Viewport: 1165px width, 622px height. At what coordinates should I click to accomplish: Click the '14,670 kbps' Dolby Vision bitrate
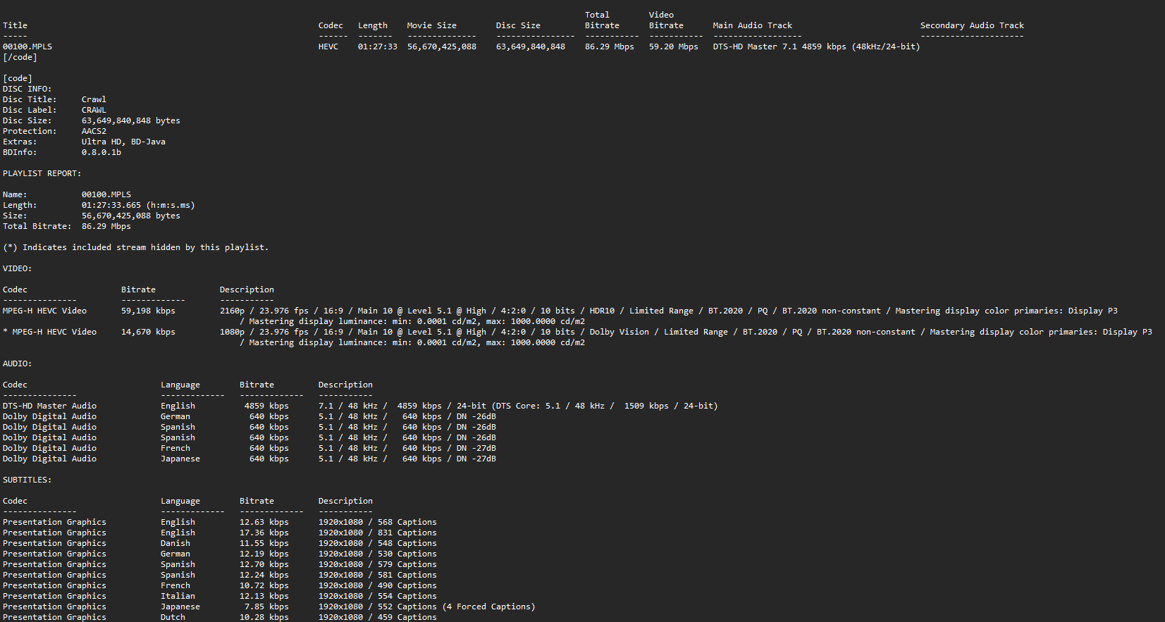point(148,332)
